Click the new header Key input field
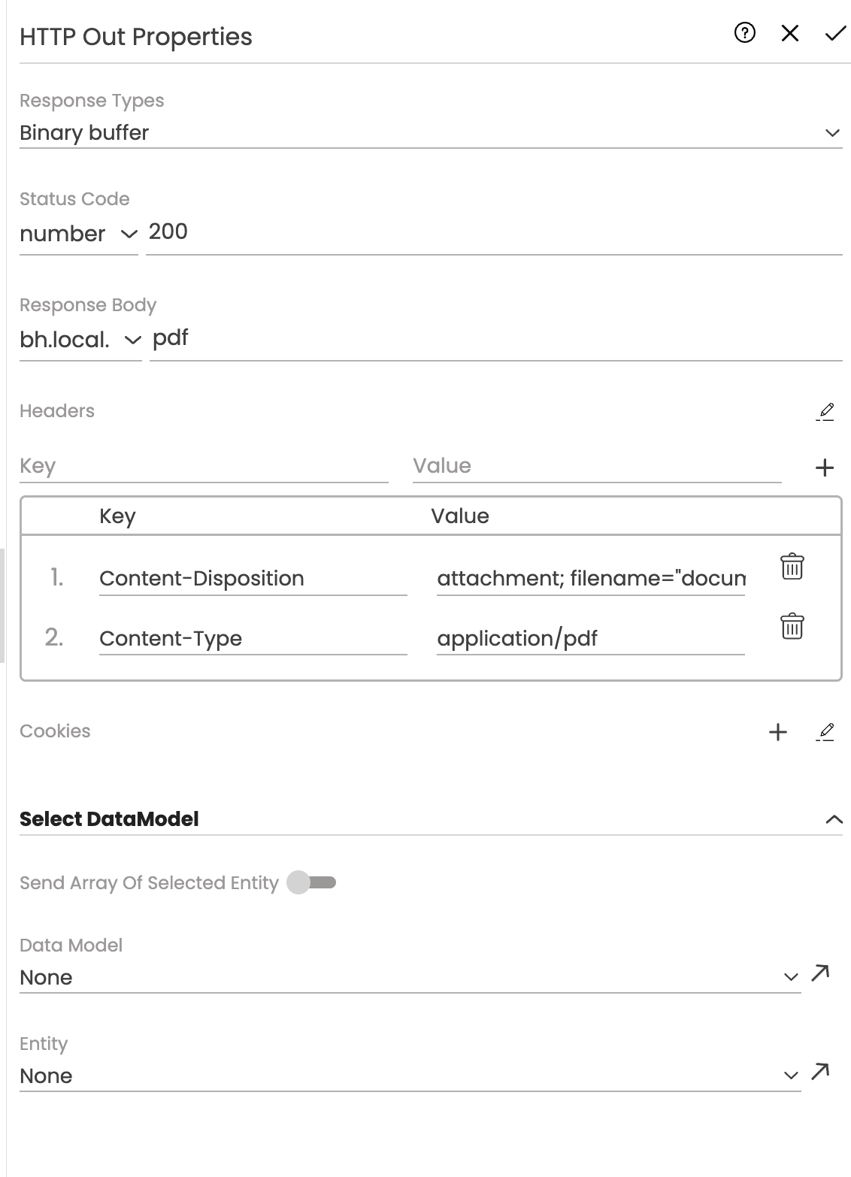The width and height of the screenshot is (851, 1177). (x=203, y=466)
